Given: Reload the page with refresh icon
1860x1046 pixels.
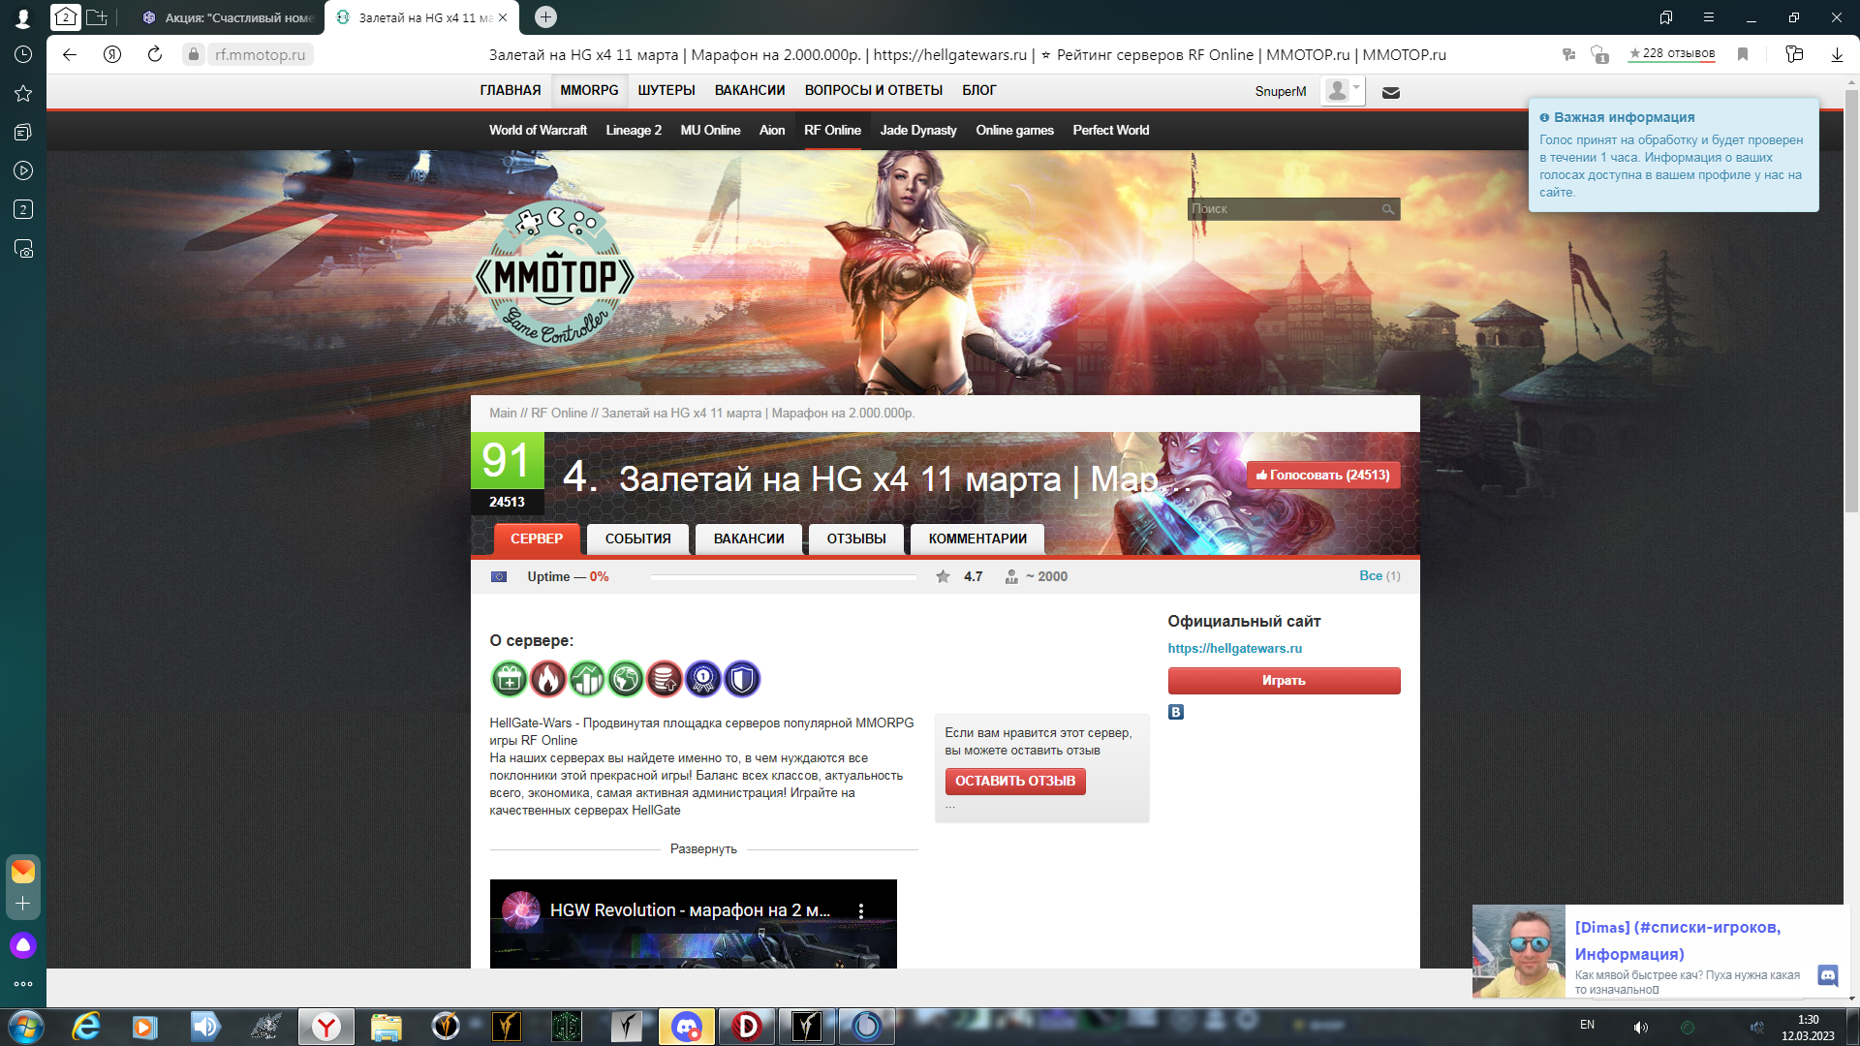Looking at the screenshot, I should pyautogui.click(x=155, y=54).
